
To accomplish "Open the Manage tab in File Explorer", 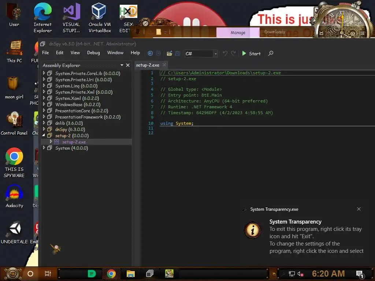I will 238,33.
